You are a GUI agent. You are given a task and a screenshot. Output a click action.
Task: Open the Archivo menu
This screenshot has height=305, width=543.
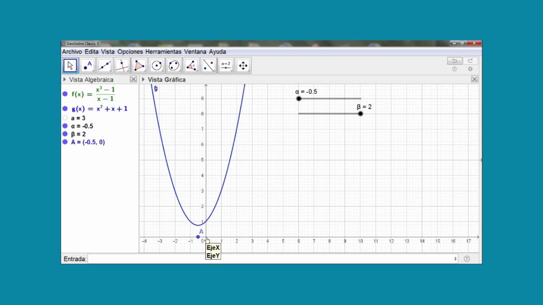(72, 52)
